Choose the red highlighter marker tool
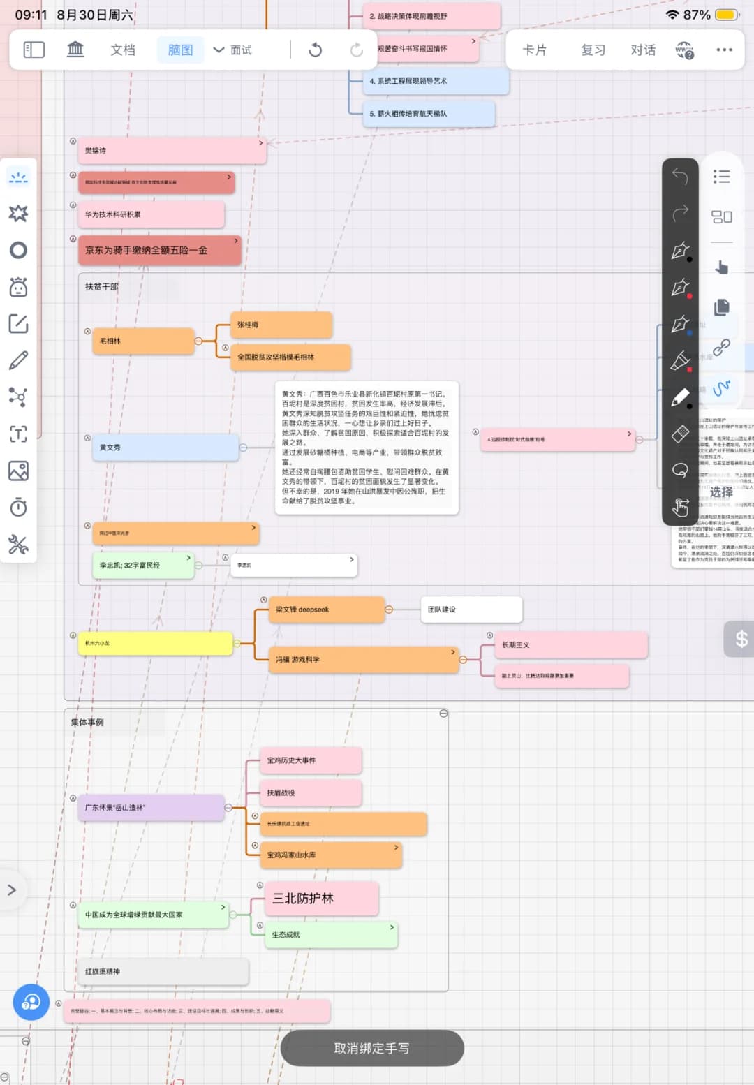The width and height of the screenshot is (754, 1085). click(680, 360)
